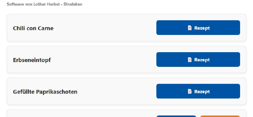This screenshot has height=117, width=253.
Task: Select the Erbseneintopf heading text
Action: click(x=32, y=60)
